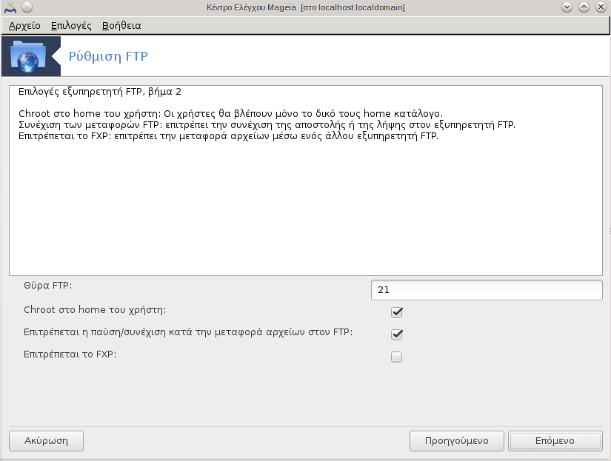Click the 'Επιτρέπεται το FXP:' form label

click(70, 354)
